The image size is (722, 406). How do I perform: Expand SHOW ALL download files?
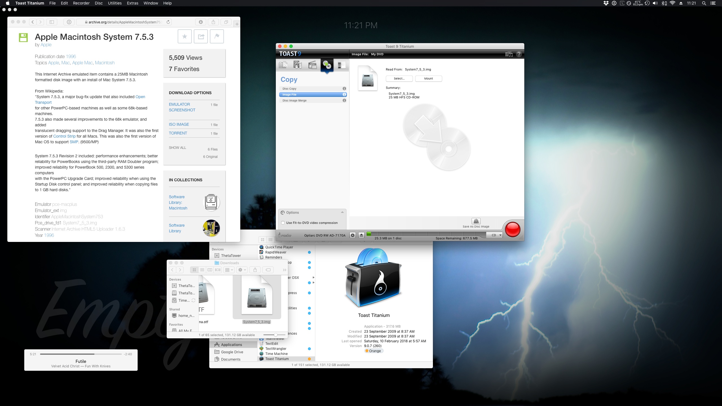[177, 147]
